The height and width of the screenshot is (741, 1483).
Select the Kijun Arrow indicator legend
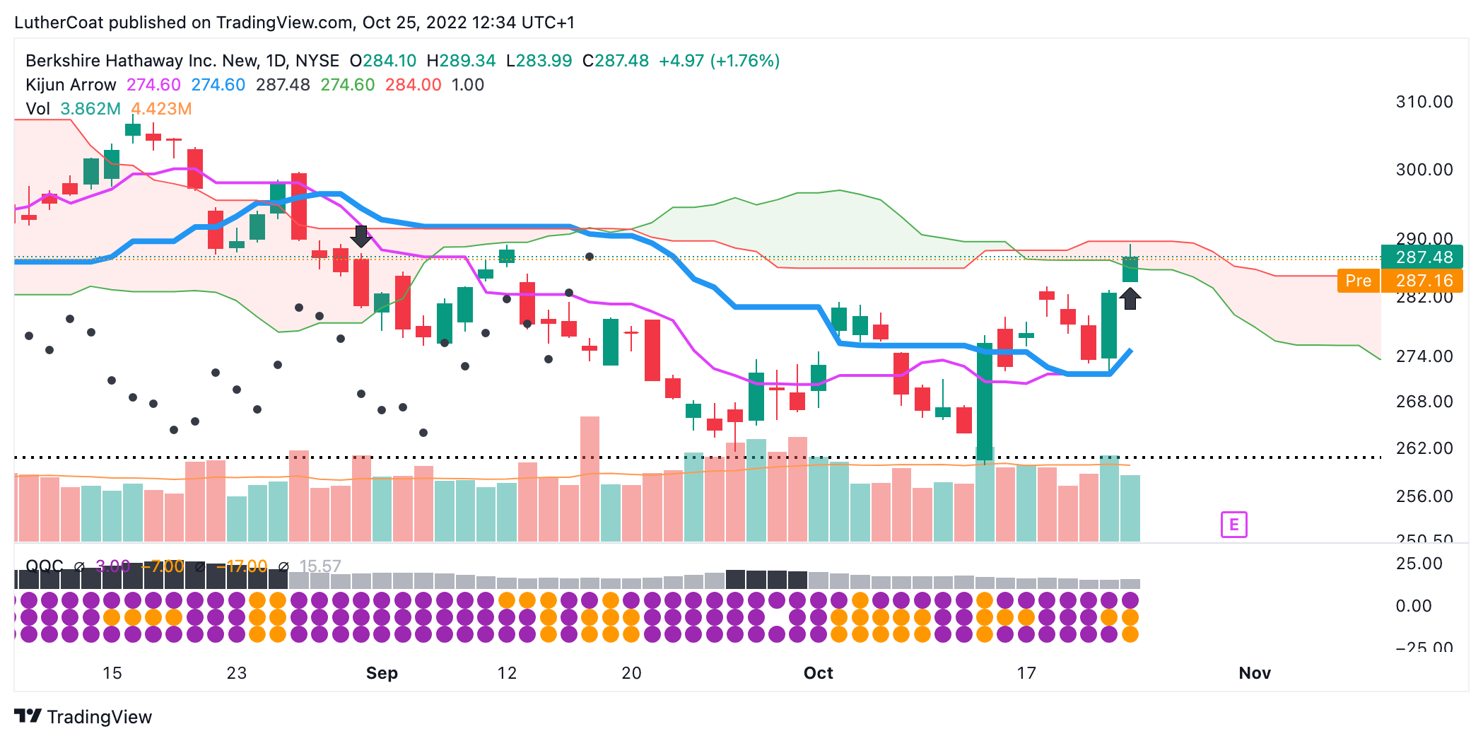tap(71, 85)
